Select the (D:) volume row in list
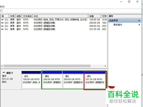 [54, 23]
